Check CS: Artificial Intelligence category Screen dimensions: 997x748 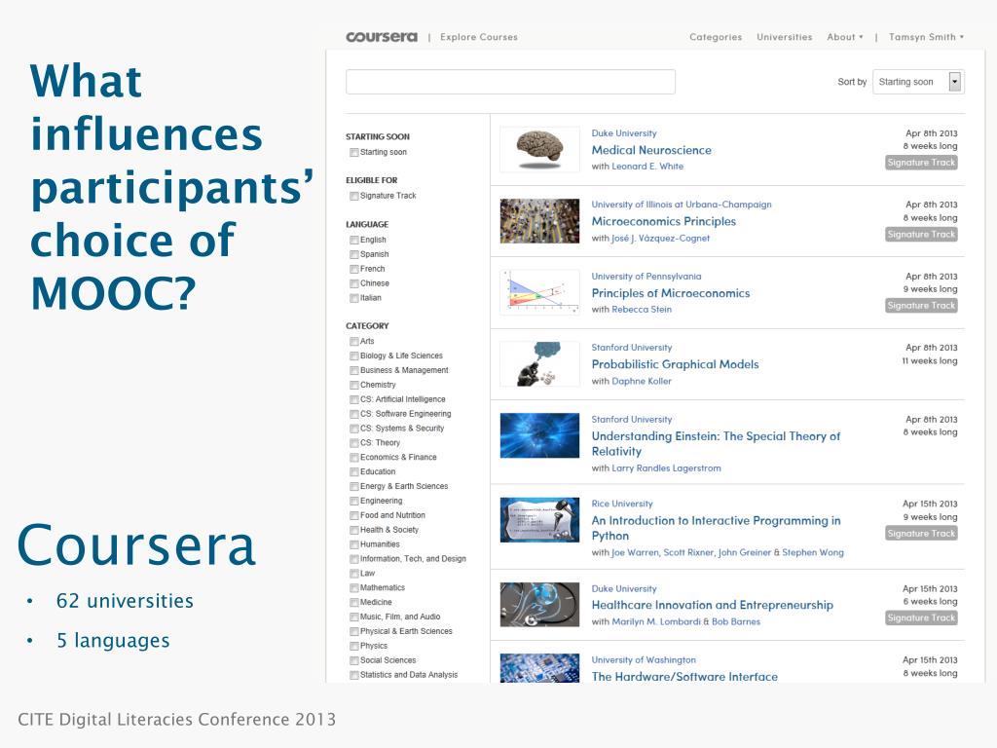(x=353, y=399)
